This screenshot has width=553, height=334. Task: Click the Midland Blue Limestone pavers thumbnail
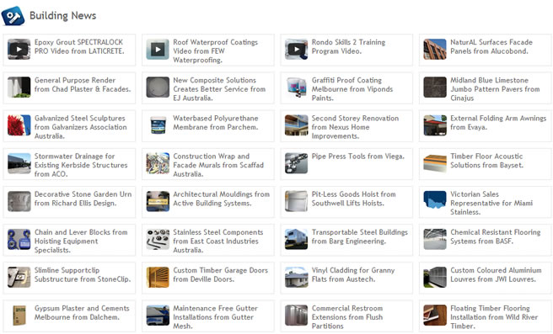click(435, 87)
